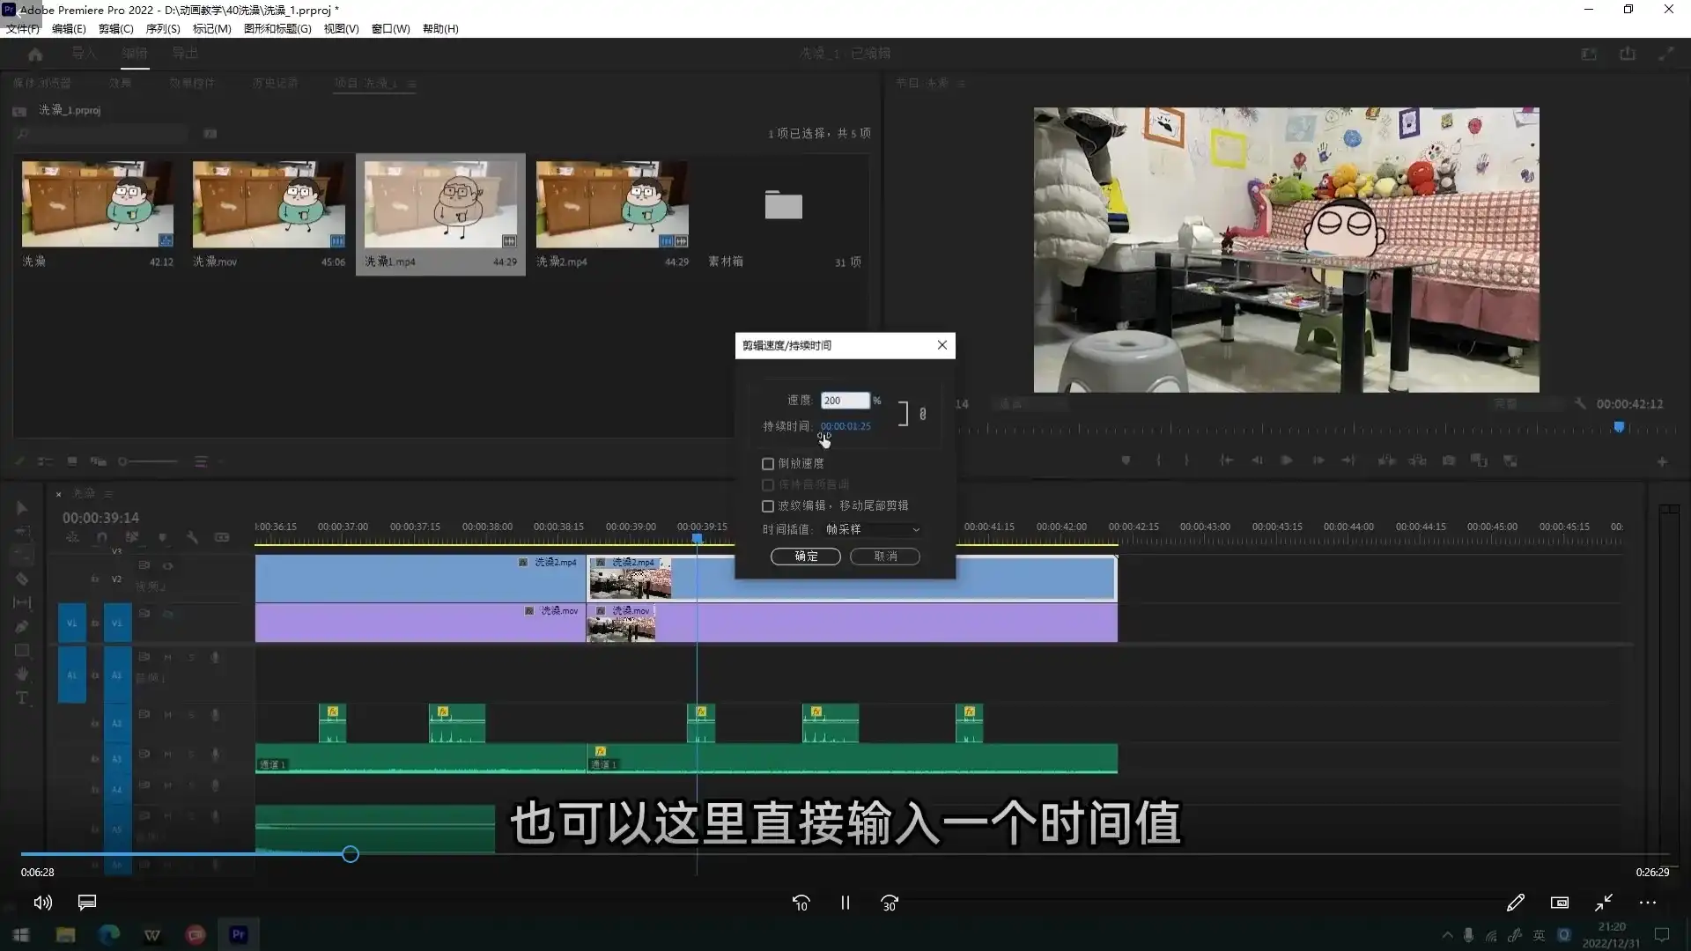Open the timeline wrench settings menu
Viewport: 1691px width, 951px height.
(193, 537)
